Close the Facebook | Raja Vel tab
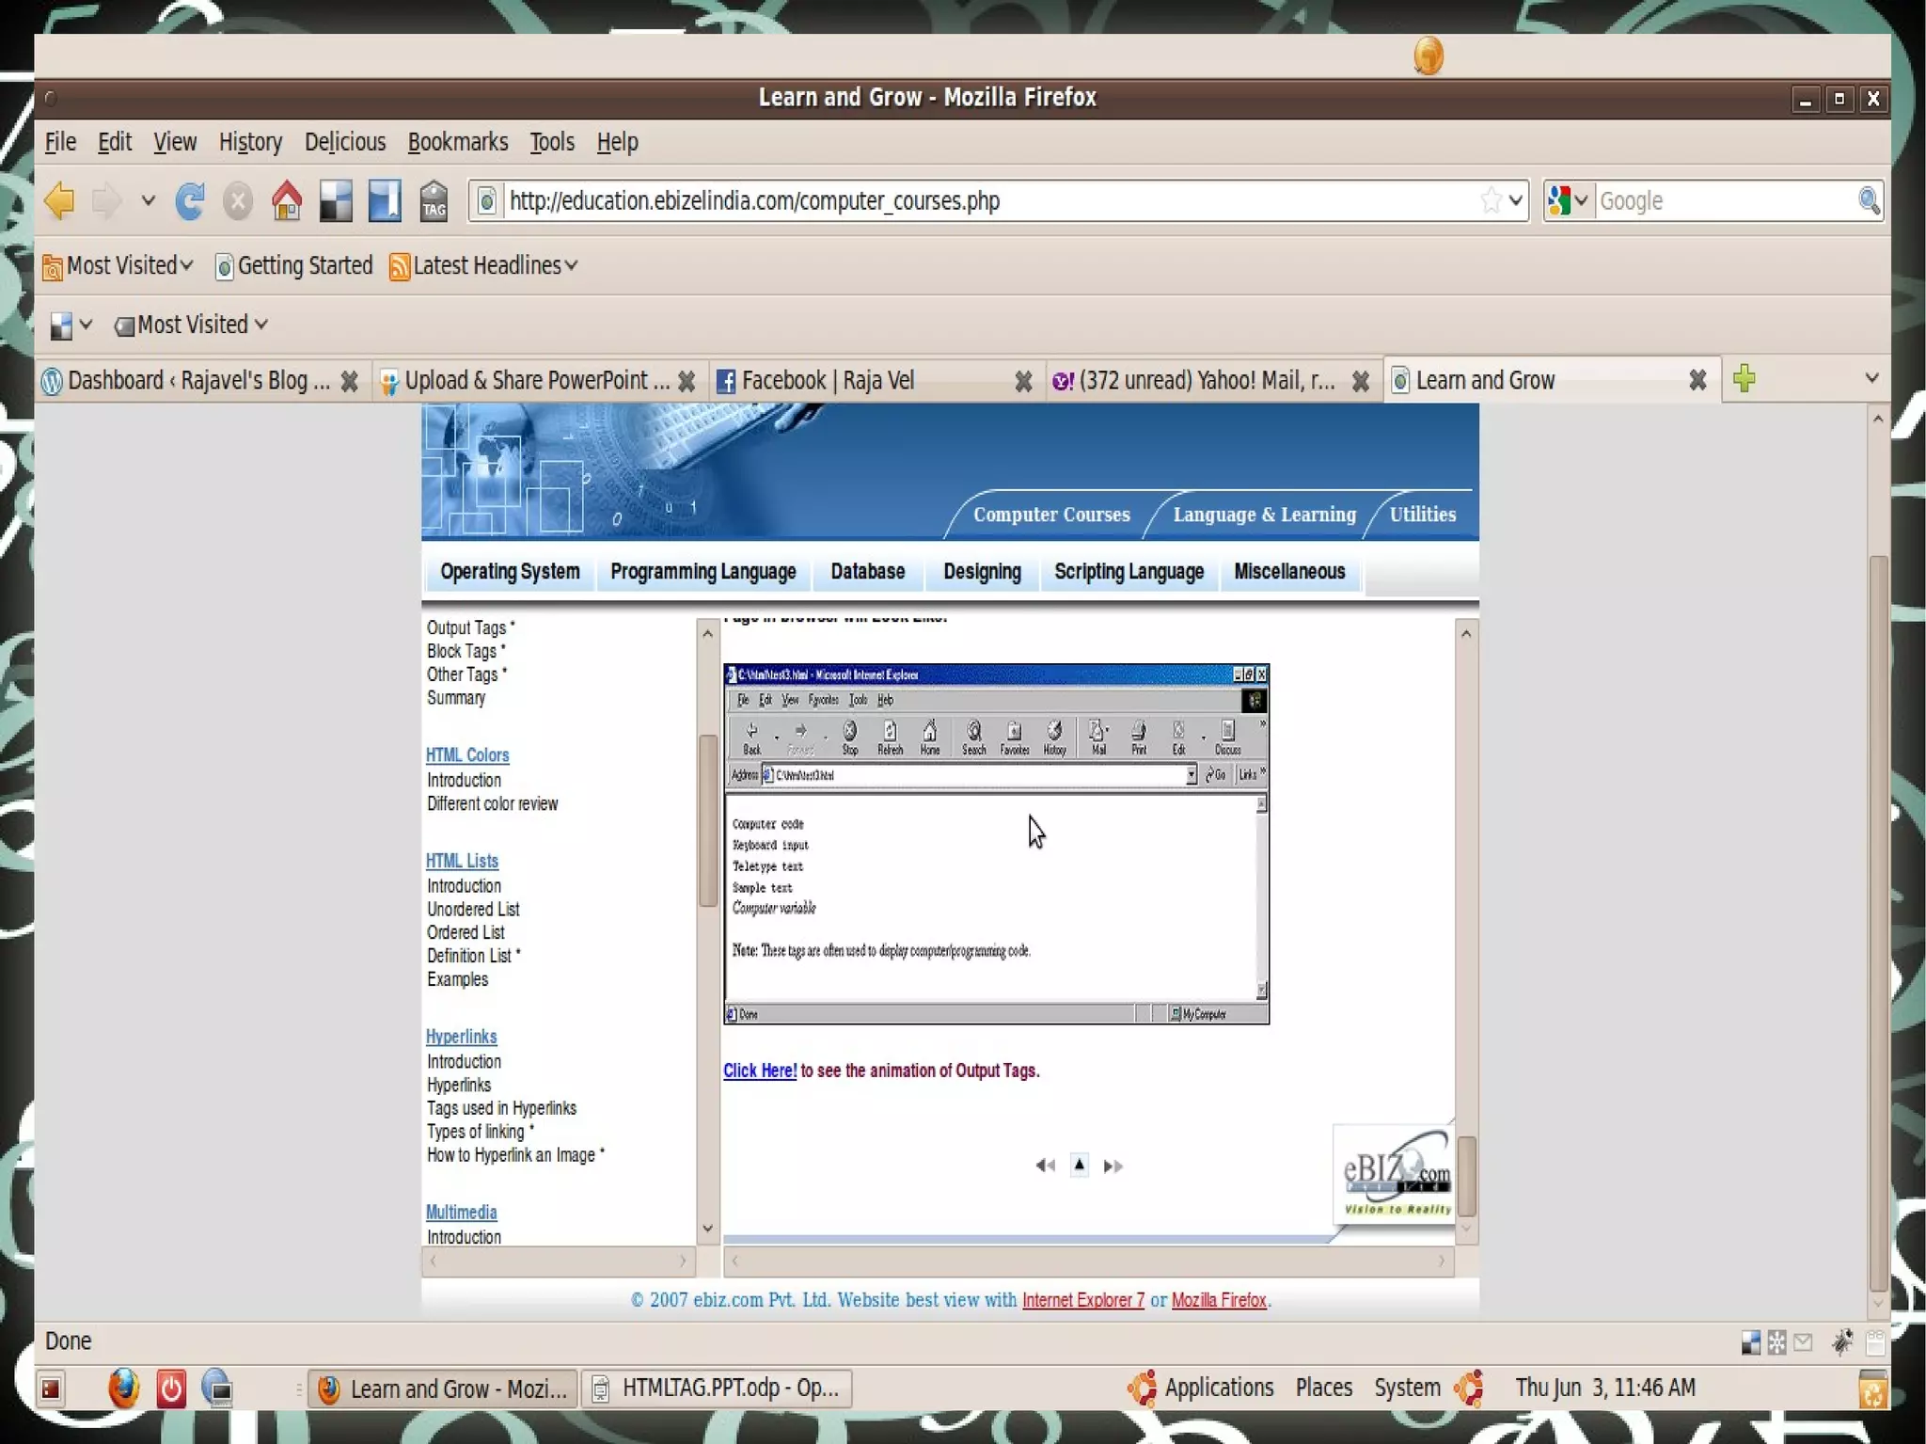 pos(1023,381)
